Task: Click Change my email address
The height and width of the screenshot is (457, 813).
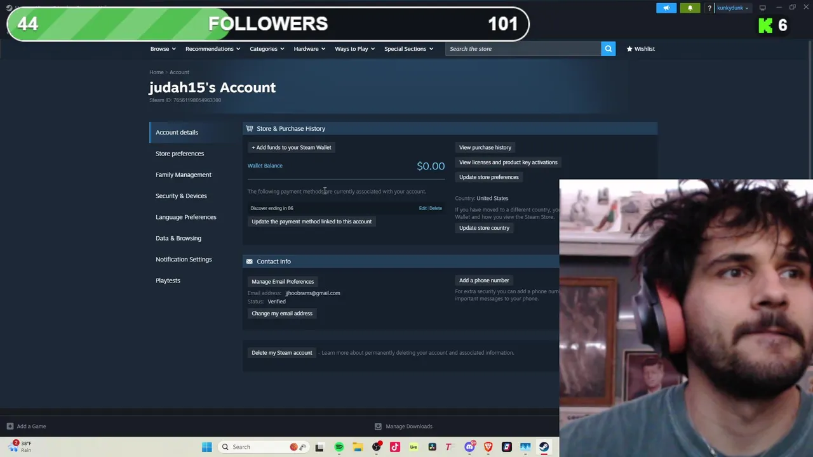Action: pos(282,314)
